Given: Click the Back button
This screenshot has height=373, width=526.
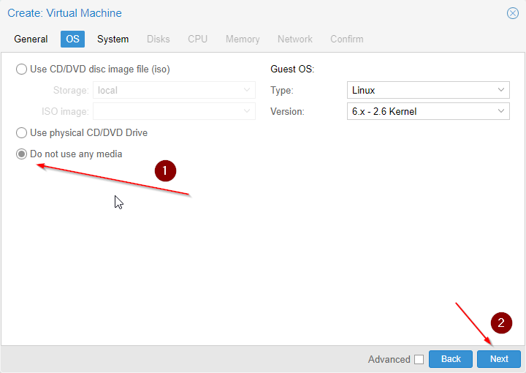Looking at the screenshot, I should pos(451,359).
